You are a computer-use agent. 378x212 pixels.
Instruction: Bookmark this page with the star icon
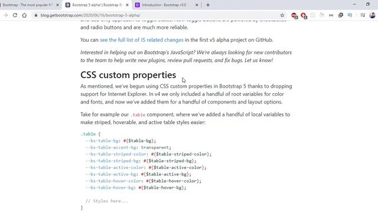click(282, 15)
